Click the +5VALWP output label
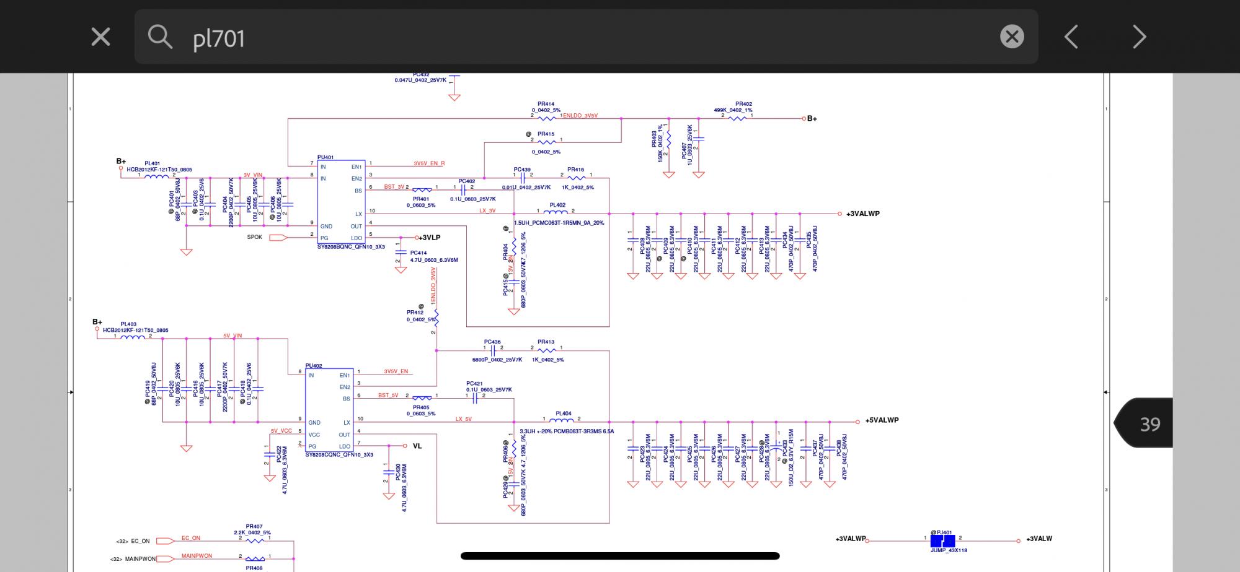Image resolution: width=1240 pixels, height=572 pixels. tap(882, 420)
